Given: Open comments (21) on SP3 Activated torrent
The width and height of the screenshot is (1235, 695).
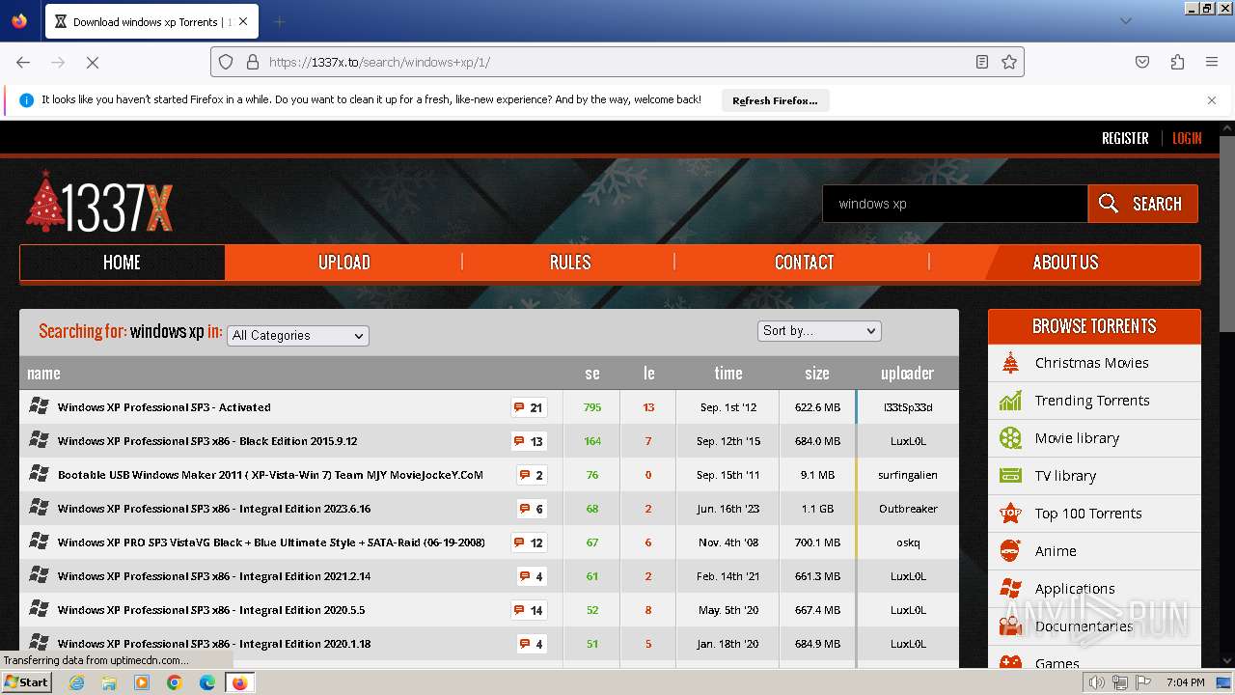Looking at the screenshot, I should (529, 407).
